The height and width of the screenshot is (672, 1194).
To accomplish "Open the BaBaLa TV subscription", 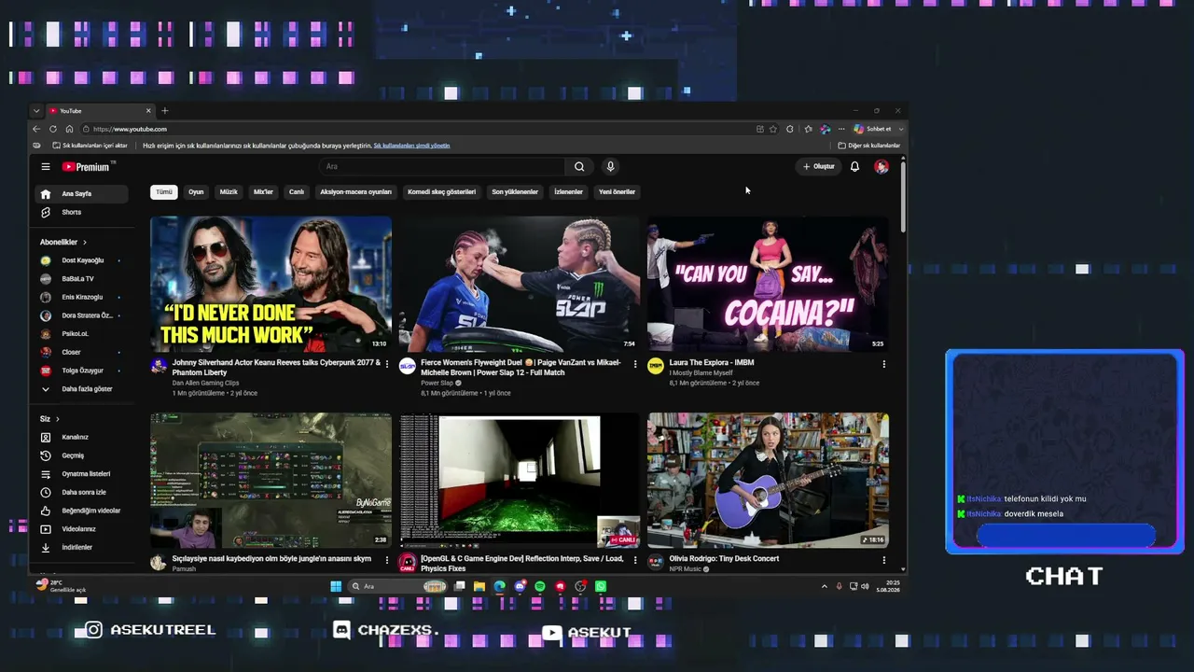I will tap(82, 279).
